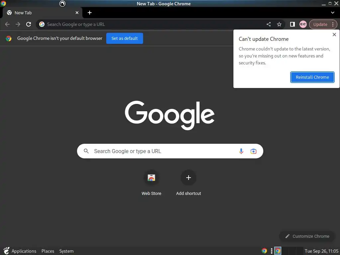Open the three-dot Chrome menu
Viewport: 340px width, 255px height.
point(333,24)
